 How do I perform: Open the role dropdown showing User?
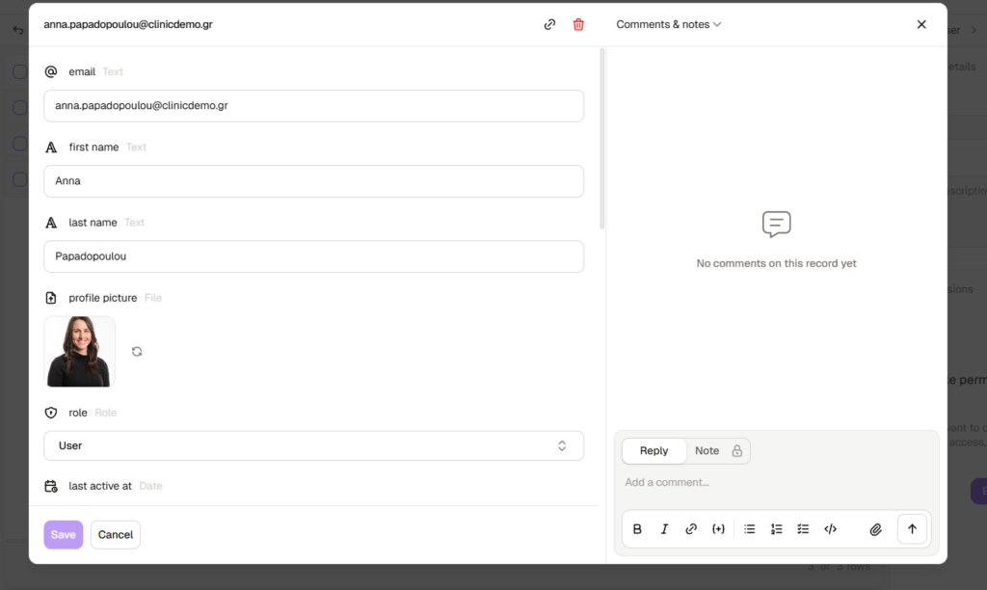(x=313, y=445)
